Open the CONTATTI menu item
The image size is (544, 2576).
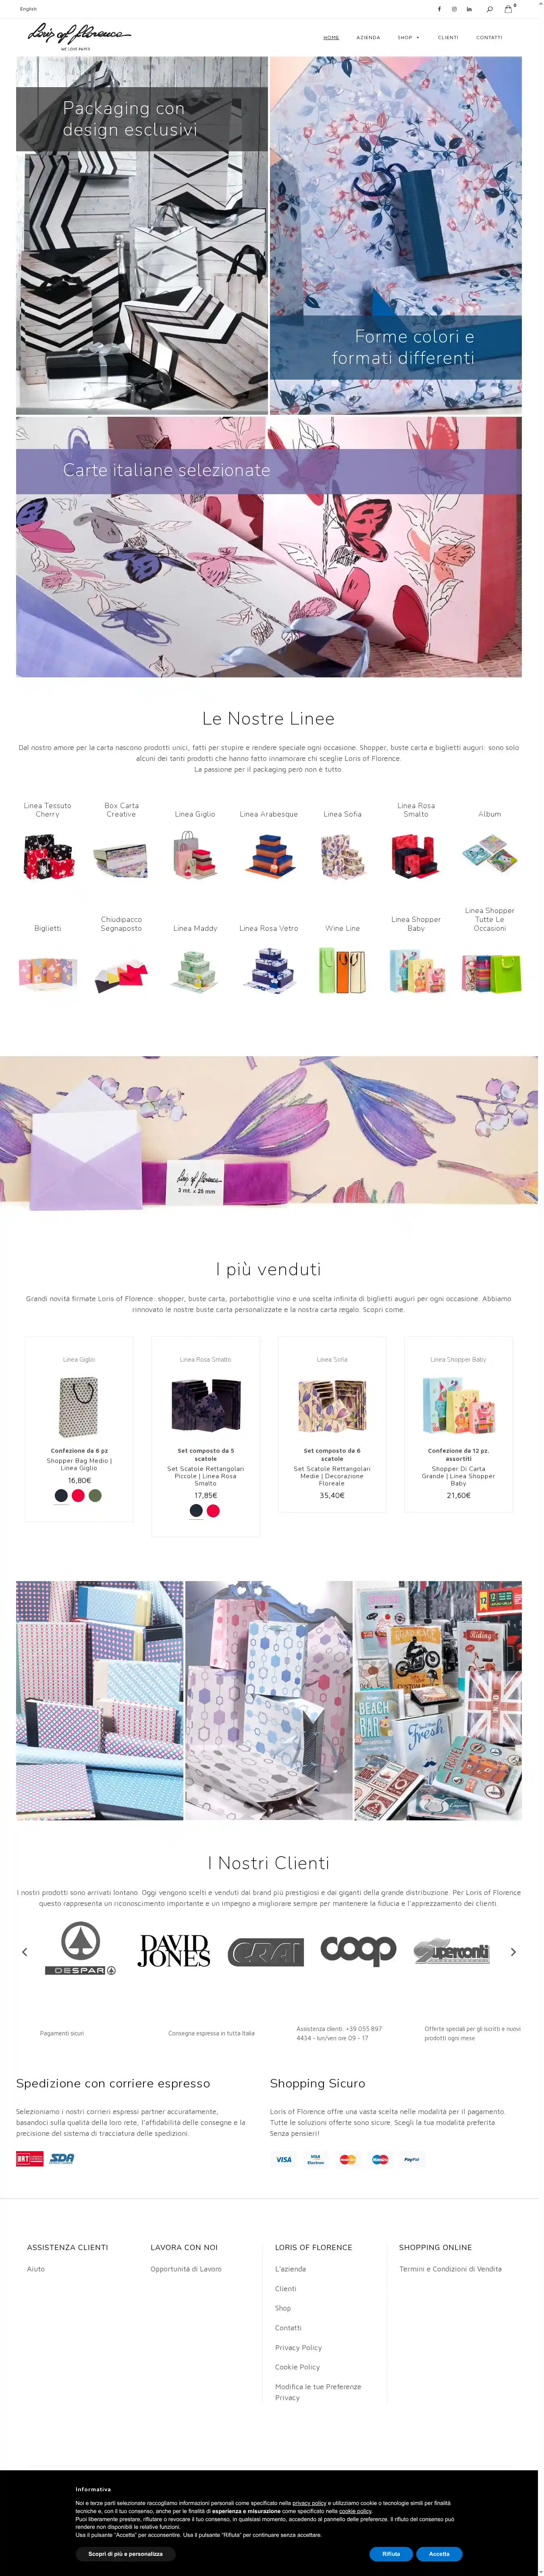pyautogui.click(x=489, y=37)
